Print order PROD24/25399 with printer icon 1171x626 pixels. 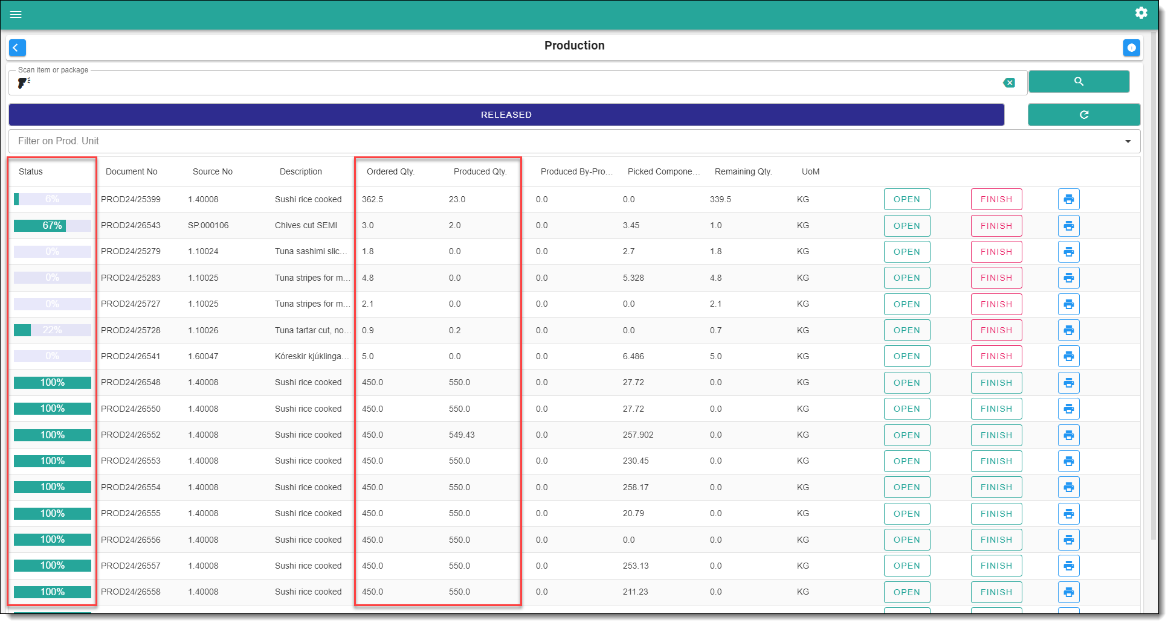1068,199
